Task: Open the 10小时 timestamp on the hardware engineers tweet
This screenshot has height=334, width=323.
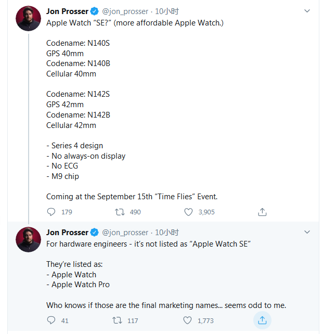Action: pyautogui.click(x=167, y=233)
